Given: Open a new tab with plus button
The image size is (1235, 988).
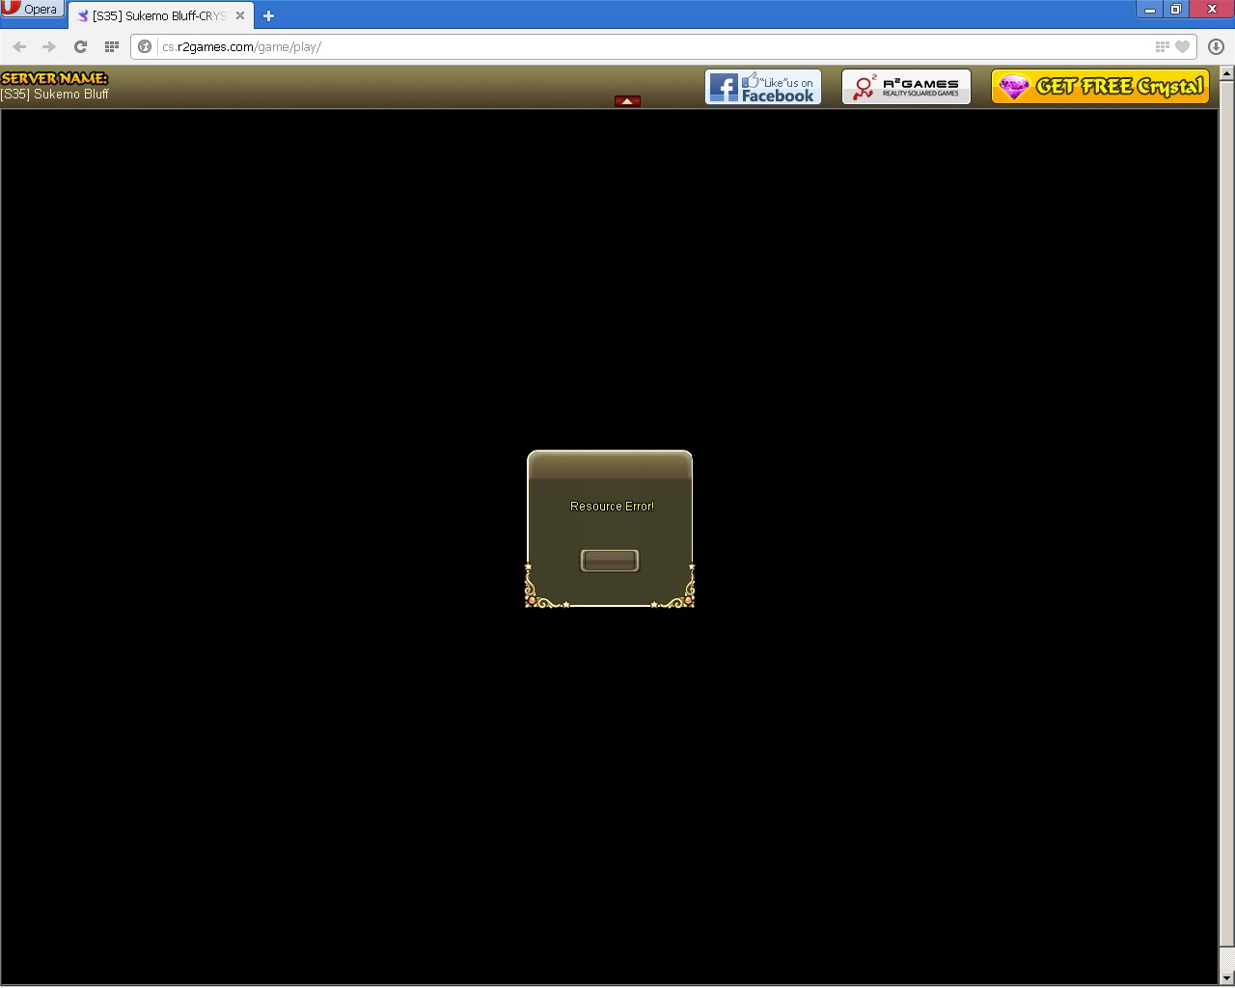Looking at the screenshot, I should [x=268, y=15].
